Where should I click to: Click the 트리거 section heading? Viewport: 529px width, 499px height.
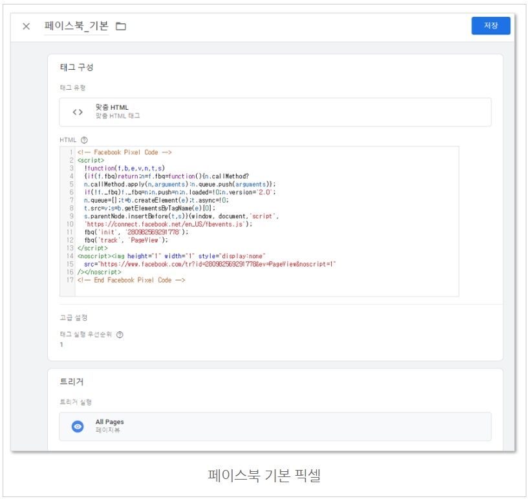[72, 382]
